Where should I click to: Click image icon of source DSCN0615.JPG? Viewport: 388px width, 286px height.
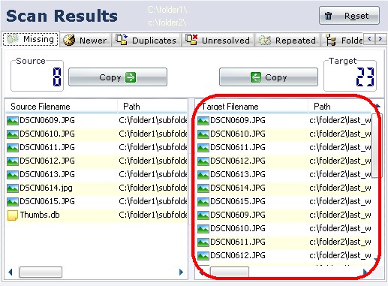13,202
